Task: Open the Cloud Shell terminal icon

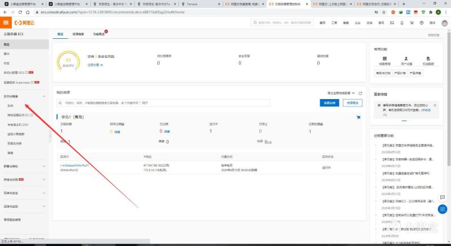Action: pyautogui.click(x=392, y=23)
